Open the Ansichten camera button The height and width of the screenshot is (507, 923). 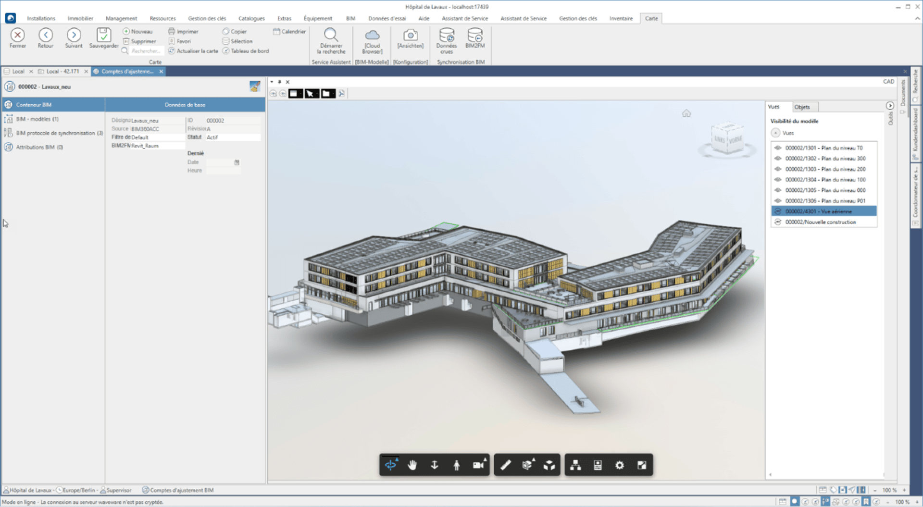tap(410, 39)
